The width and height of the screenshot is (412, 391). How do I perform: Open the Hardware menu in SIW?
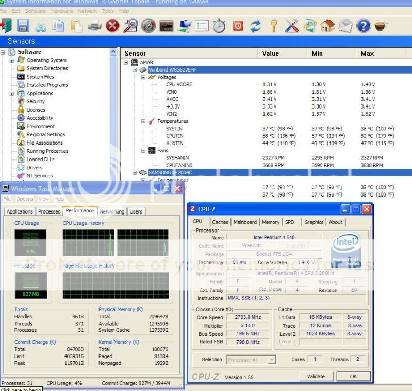(62, 11)
